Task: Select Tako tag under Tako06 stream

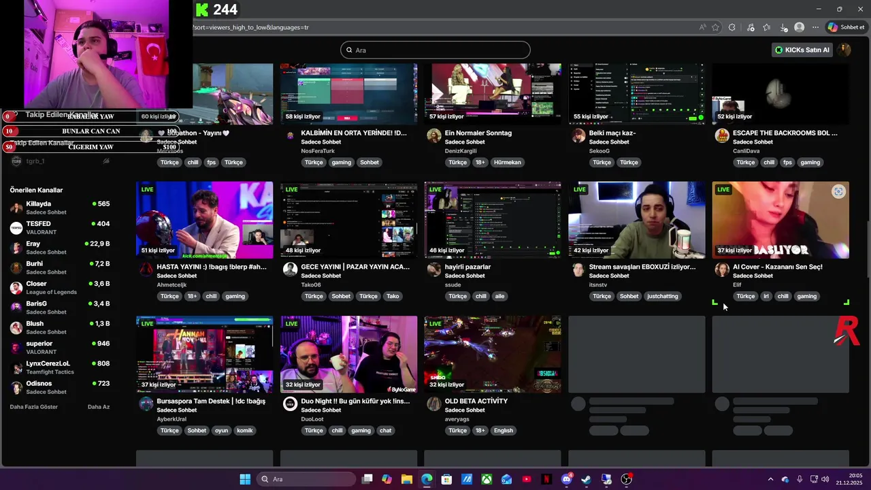Action: (393, 296)
